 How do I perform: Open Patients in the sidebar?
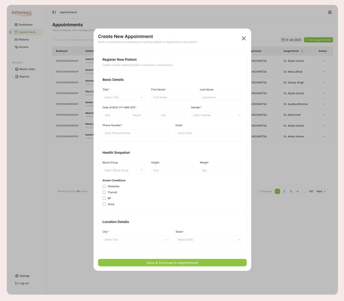pos(22,40)
